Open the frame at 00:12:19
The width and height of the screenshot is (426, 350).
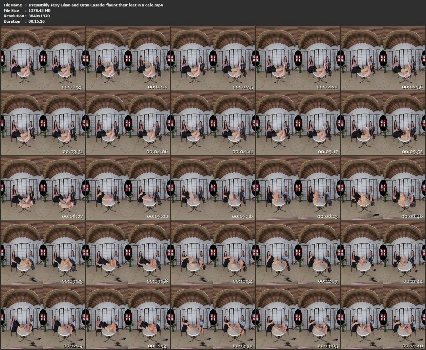pos(43,317)
